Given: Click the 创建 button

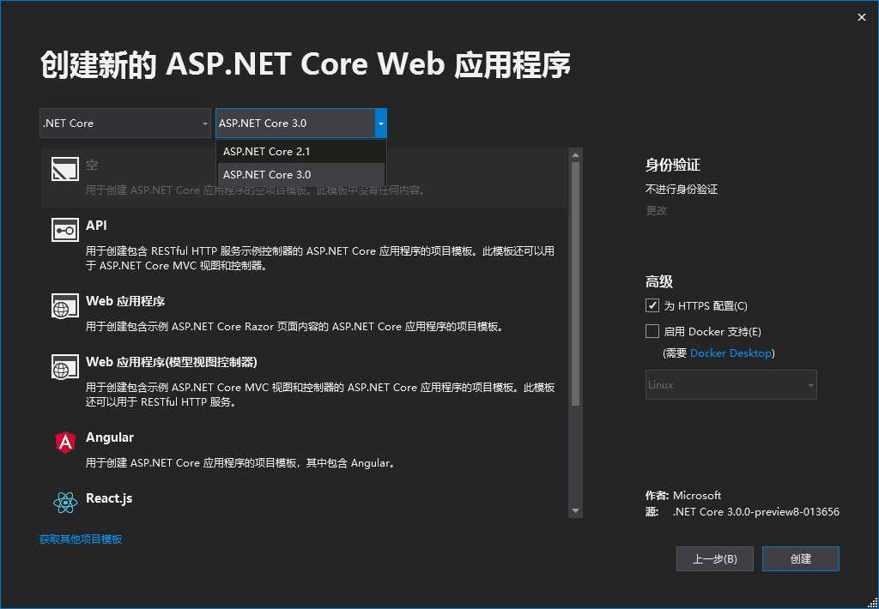Looking at the screenshot, I should point(801,558).
